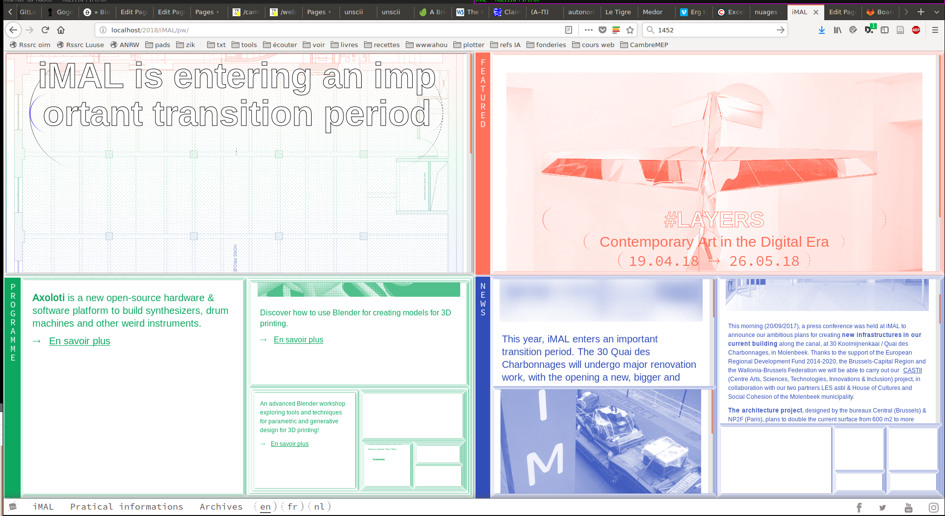Open the Firefox downloads panel
This screenshot has width=945, height=516.
coord(821,30)
